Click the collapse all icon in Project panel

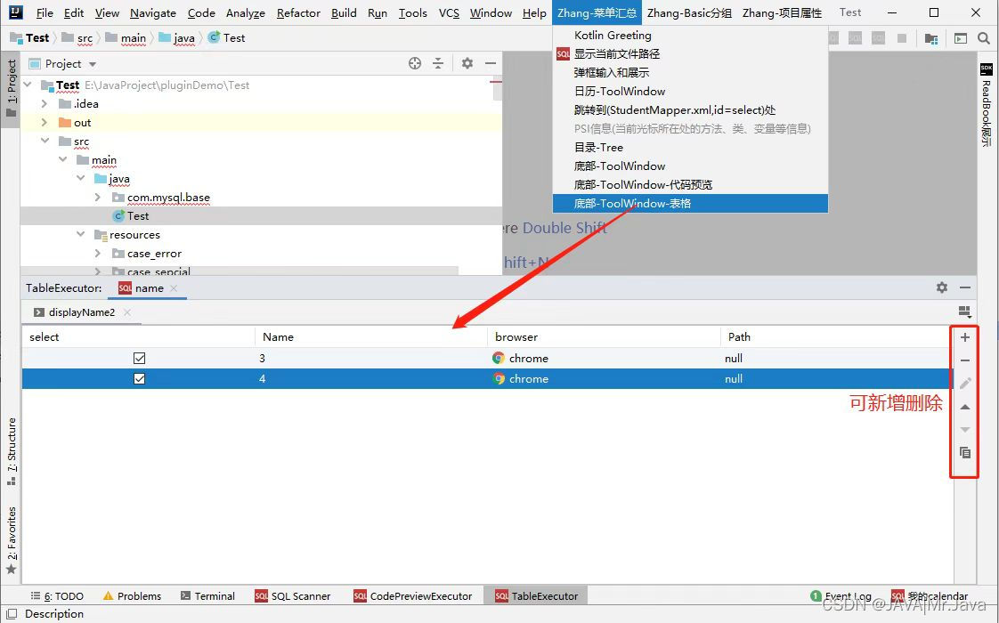pyautogui.click(x=438, y=63)
